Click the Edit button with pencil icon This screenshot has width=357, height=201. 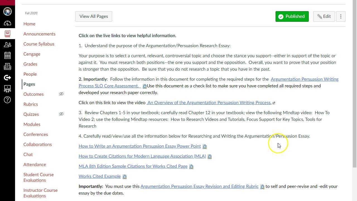[x=324, y=16]
